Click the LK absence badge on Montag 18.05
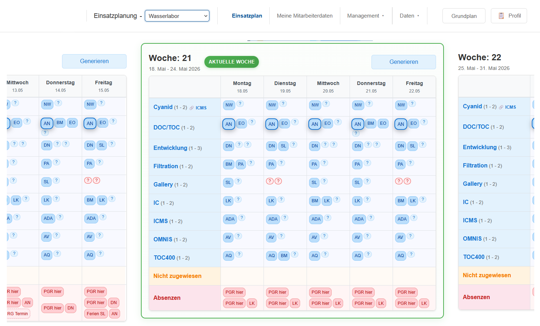 (252, 303)
